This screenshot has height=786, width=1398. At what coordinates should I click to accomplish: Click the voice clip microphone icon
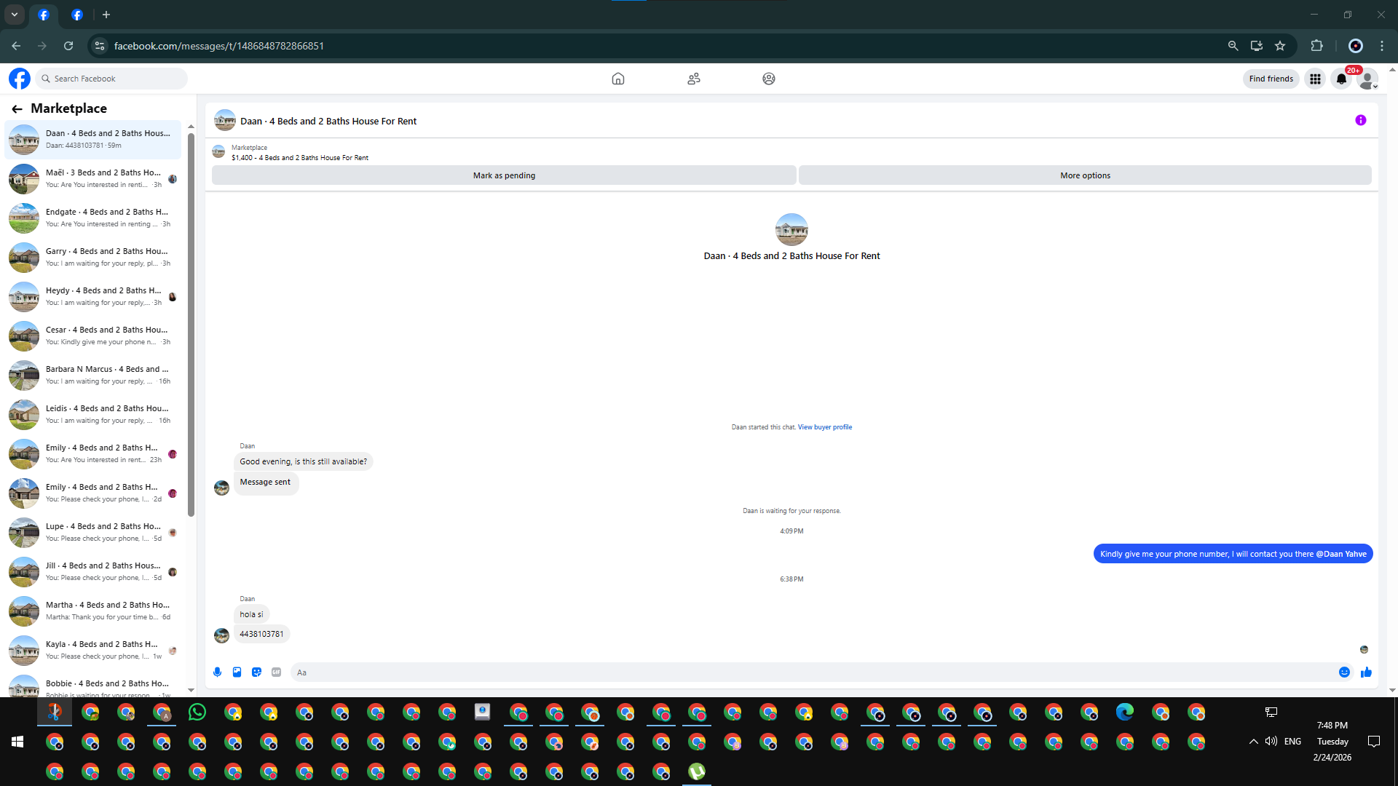[x=217, y=672]
